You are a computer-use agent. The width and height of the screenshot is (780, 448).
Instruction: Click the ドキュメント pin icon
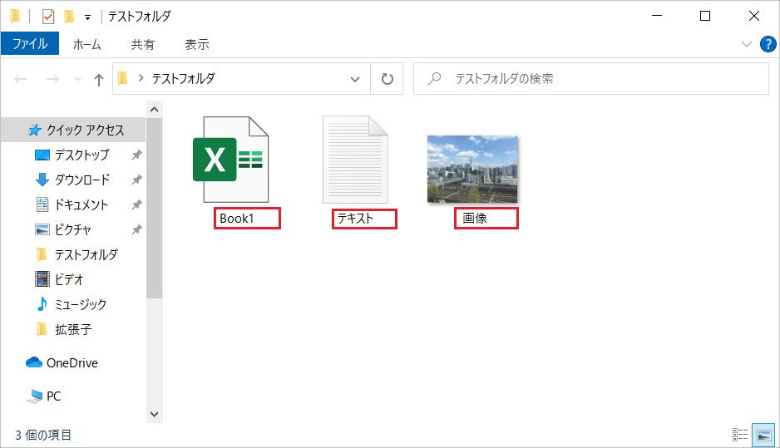[x=136, y=204]
